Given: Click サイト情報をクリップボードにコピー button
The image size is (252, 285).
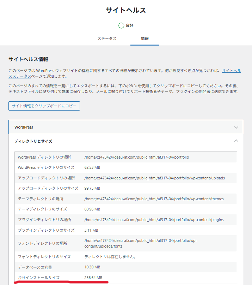Looking at the screenshot, I should pyautogui.click(x=44, y=106).
